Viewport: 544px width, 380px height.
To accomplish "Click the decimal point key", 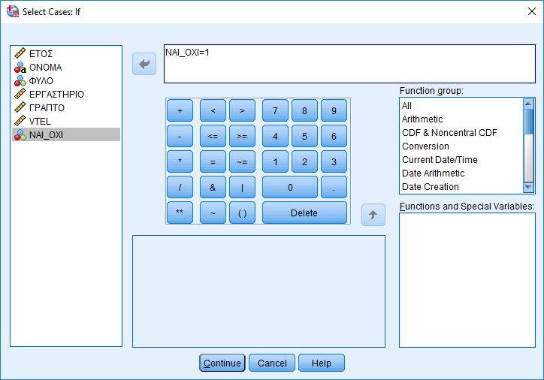I will [x=334, y=187].
